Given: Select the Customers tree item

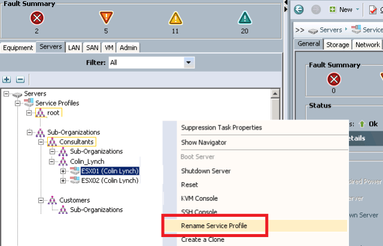Looking at the screenshot, I should (x=74, y=200).
